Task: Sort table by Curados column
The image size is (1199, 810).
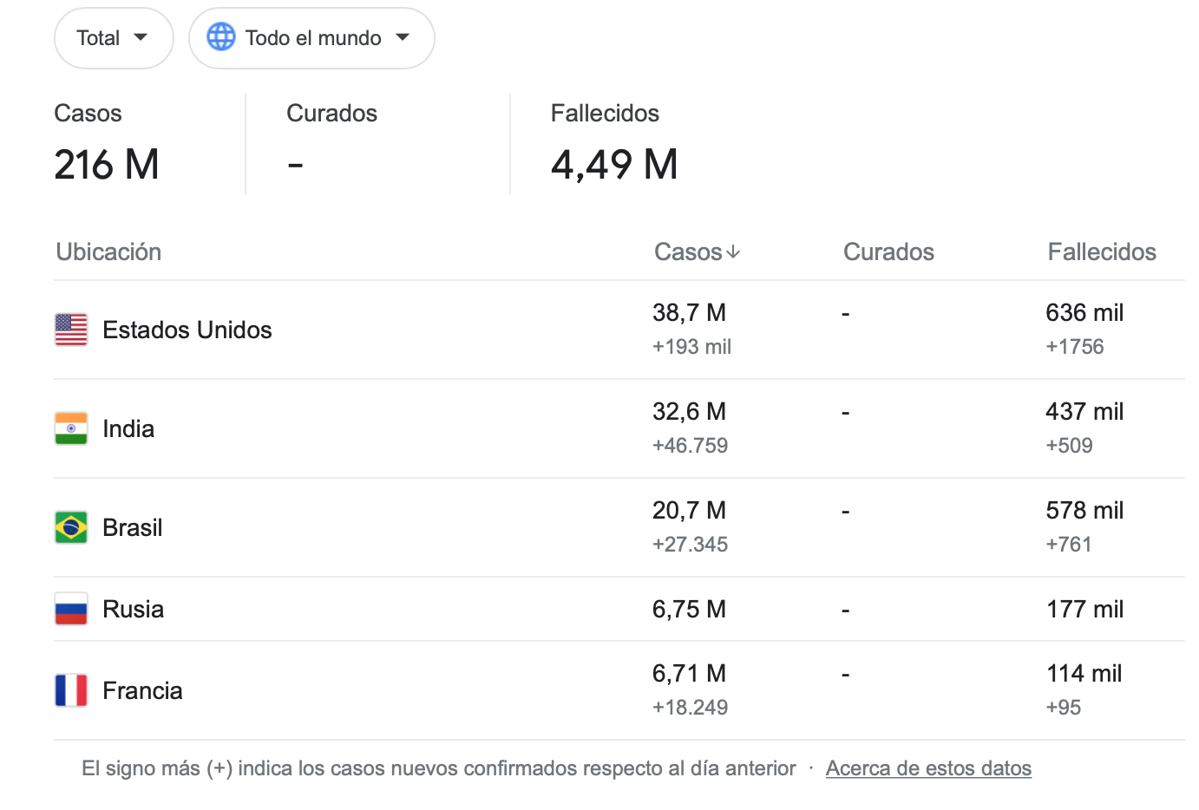Action: (888, 252)
